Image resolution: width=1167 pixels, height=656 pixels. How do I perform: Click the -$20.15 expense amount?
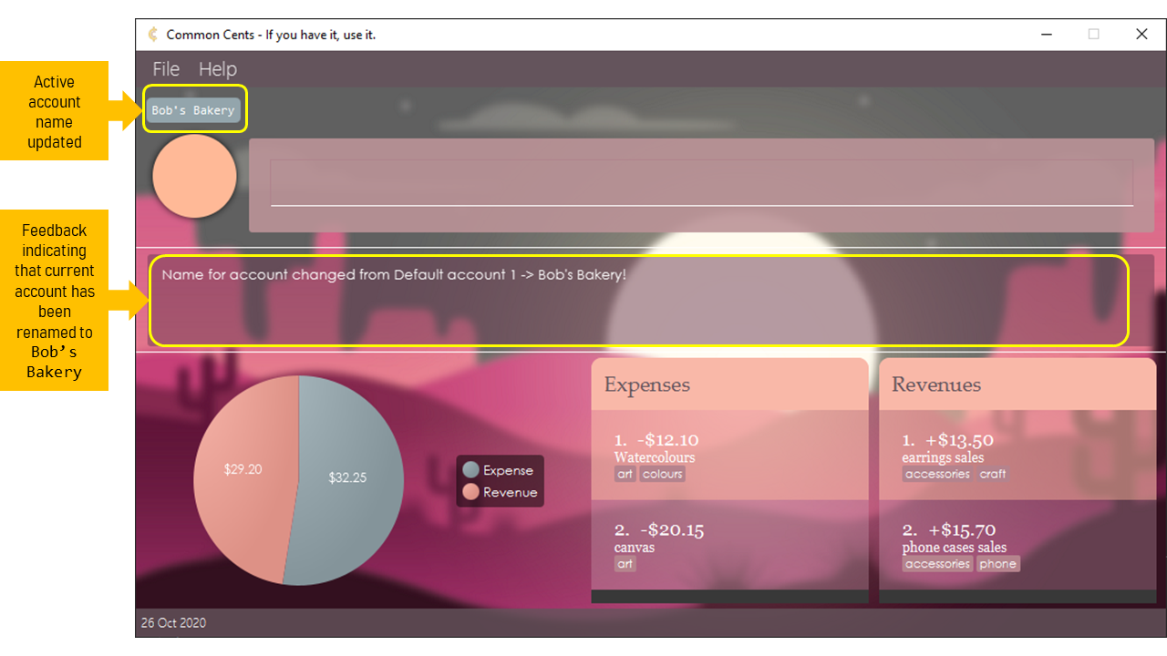coord(672,530)
